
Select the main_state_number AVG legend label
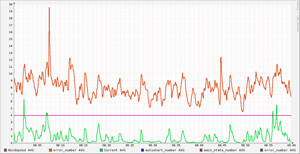pos(224,150)
